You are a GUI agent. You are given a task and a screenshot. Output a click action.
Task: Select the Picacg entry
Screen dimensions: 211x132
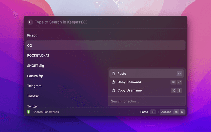105,35
